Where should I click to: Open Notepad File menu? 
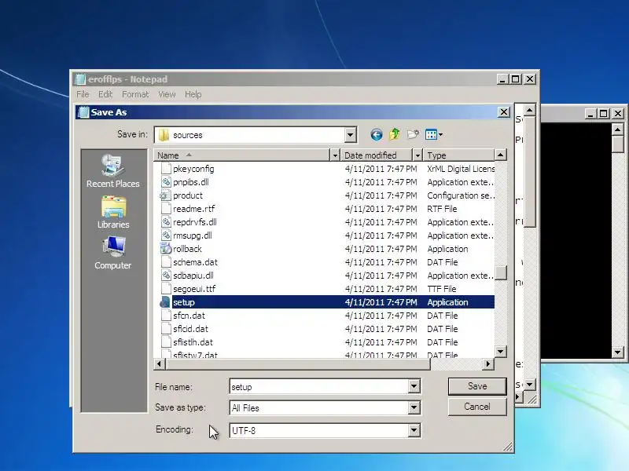tap(83, 94)
